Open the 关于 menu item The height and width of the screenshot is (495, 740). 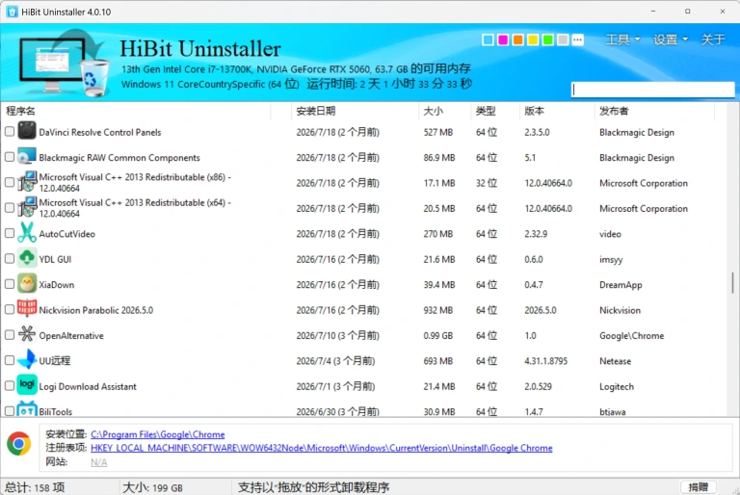[x=713, y=39]
